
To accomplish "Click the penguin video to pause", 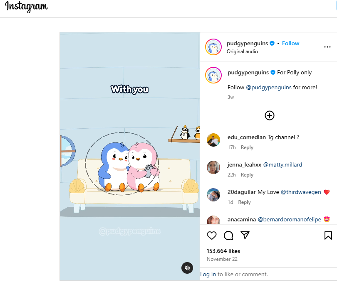I will 129,156.
